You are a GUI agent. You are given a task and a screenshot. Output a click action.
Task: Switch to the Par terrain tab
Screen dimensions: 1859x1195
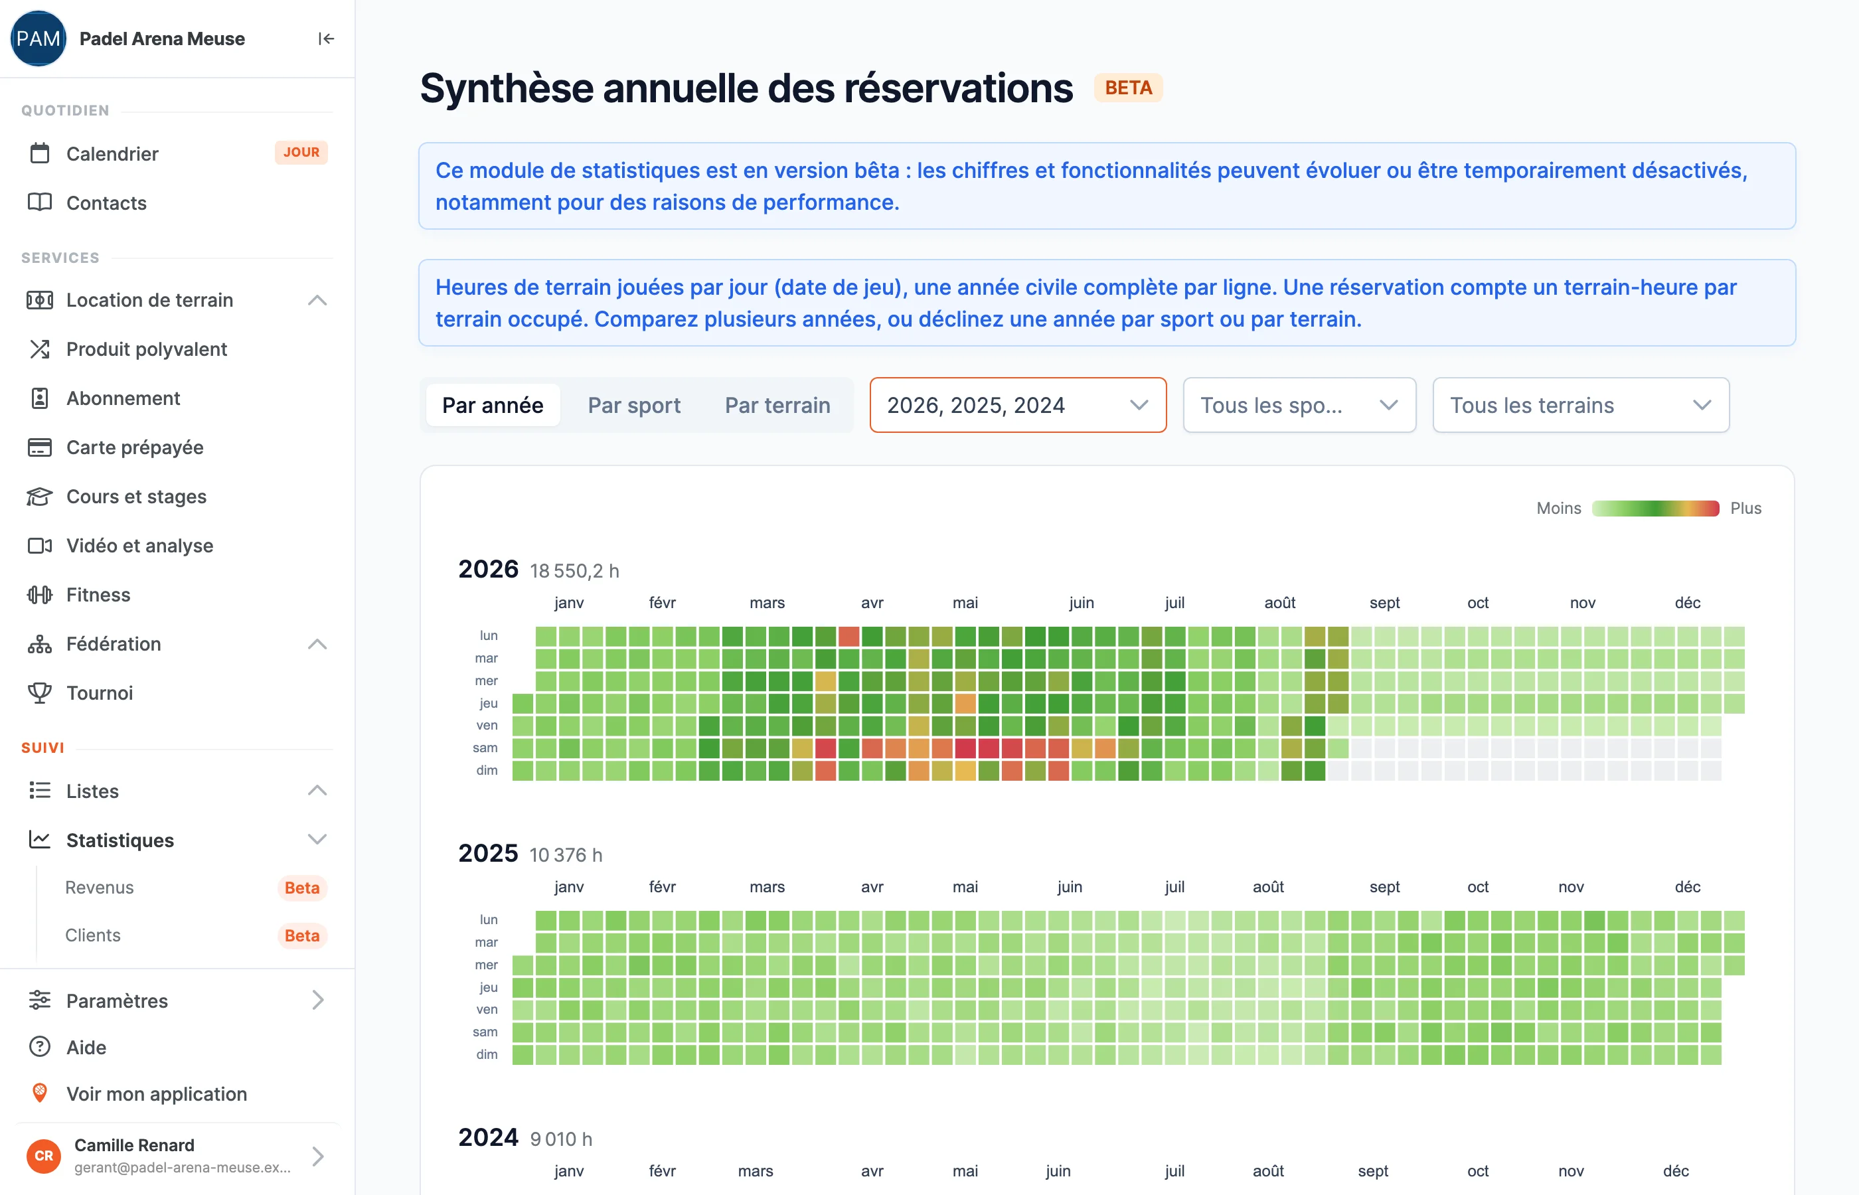777,405
